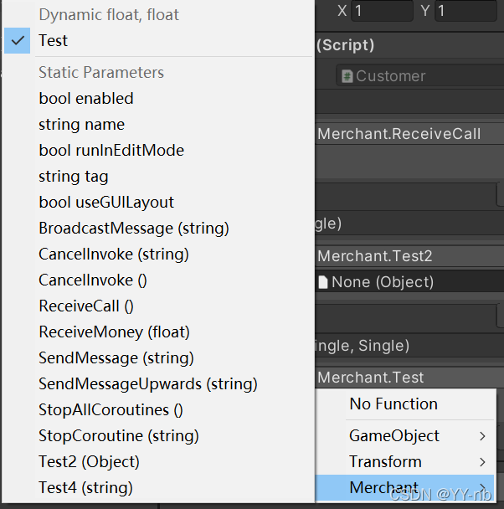Click the None (Object) field icon
This screenshot has width=504, height=509.
click(323, 282)
